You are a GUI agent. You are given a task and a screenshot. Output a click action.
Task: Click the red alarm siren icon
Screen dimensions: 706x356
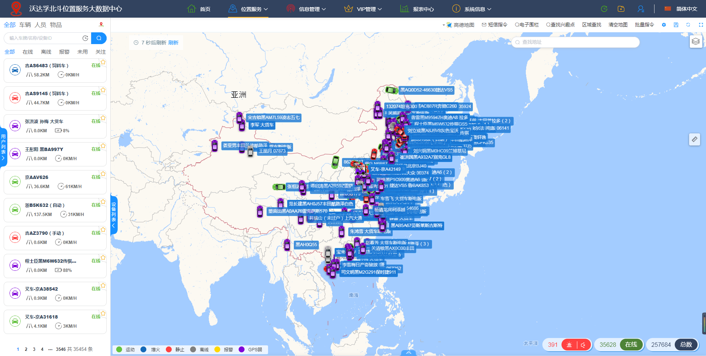pyautogui.click(x=569, y=345)
